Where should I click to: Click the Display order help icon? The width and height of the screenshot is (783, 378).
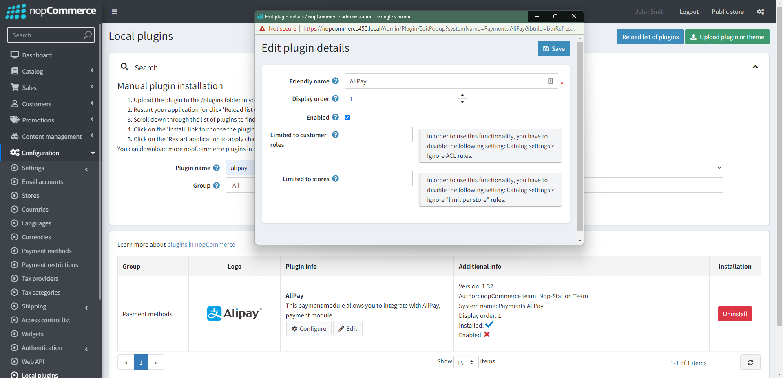click(x=335, y=98)
